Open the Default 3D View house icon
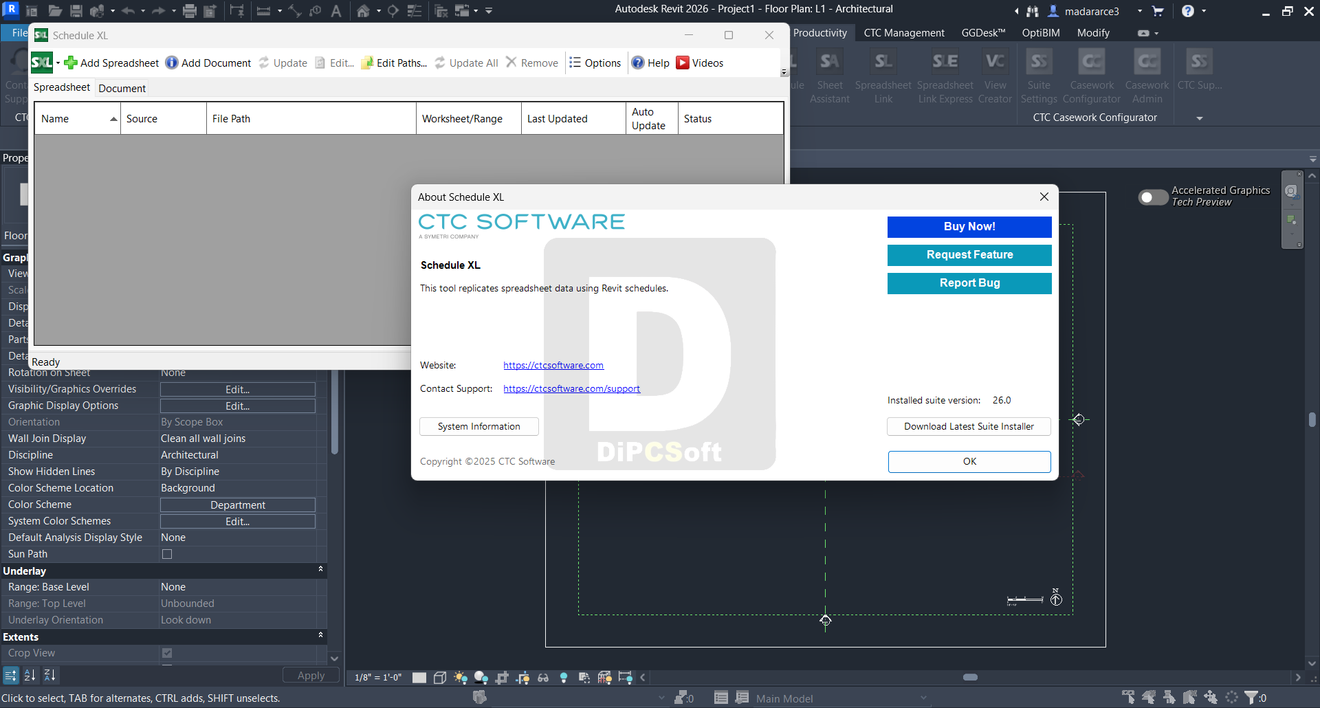Screen dimensions: 1320x708 tap(363, 10)
